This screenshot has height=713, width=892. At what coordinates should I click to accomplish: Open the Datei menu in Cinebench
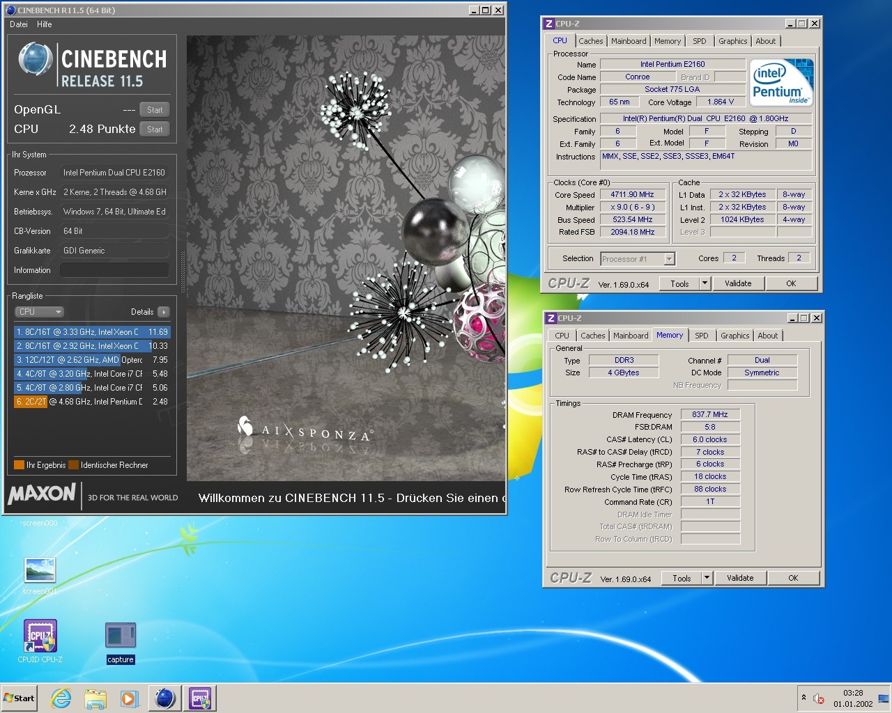click(x=19, y=24)
